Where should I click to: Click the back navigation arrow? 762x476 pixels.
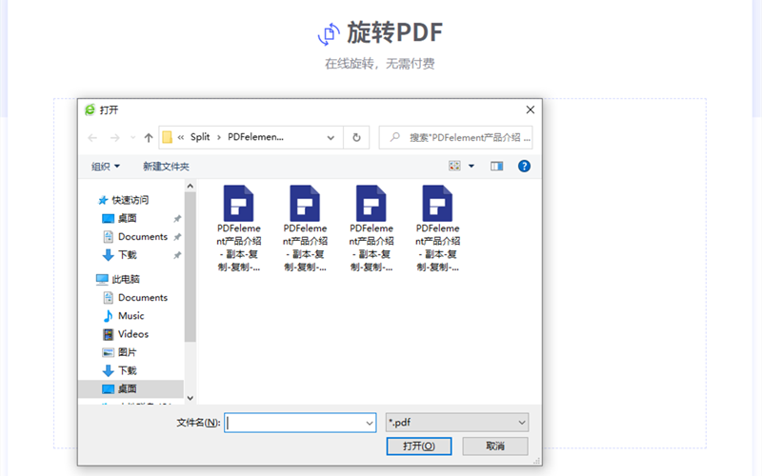[92, 137]
